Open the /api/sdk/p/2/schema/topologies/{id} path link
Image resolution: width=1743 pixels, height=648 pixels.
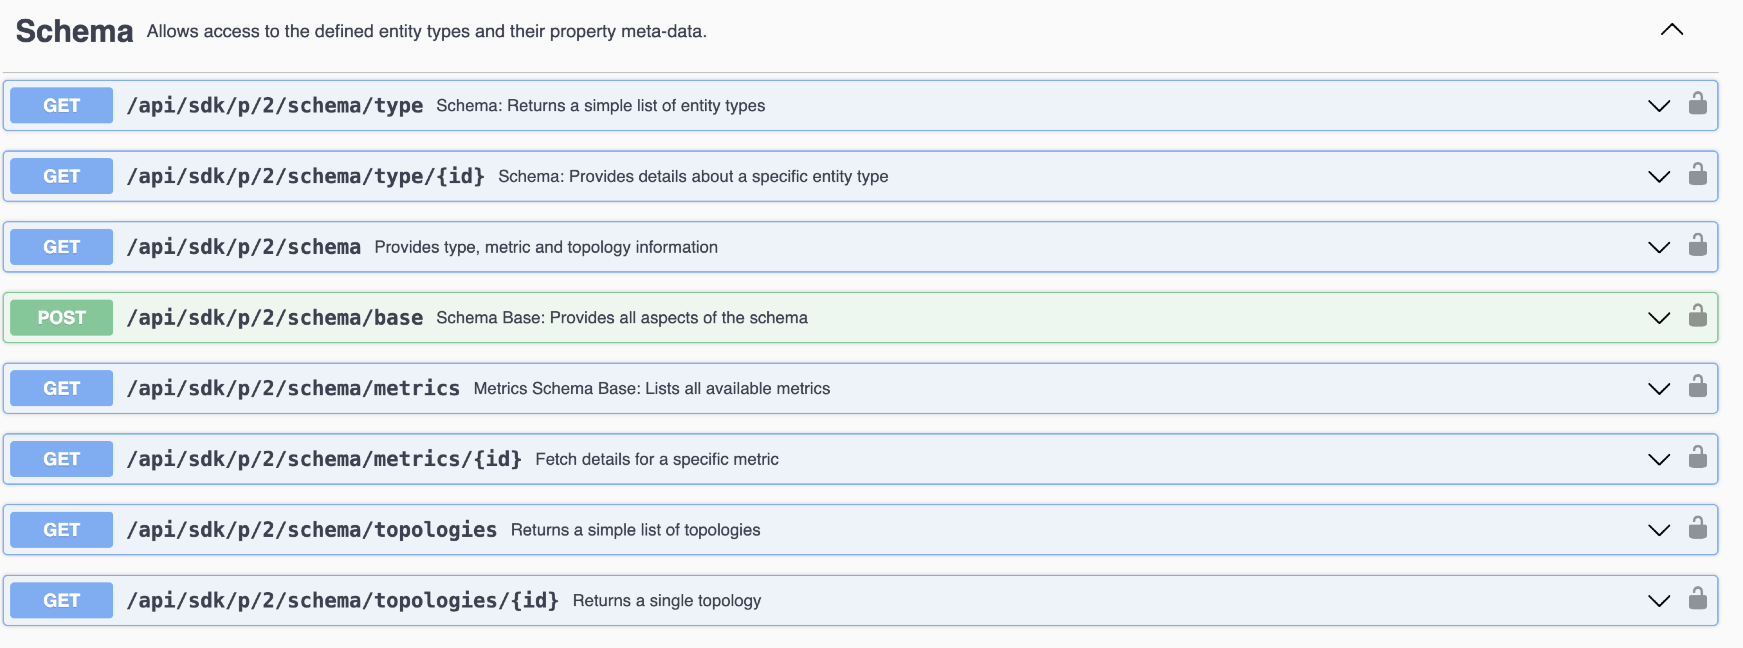343,600
